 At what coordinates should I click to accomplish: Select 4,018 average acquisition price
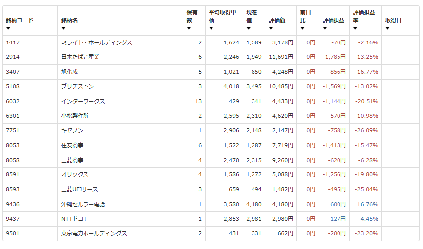point(231,86)
